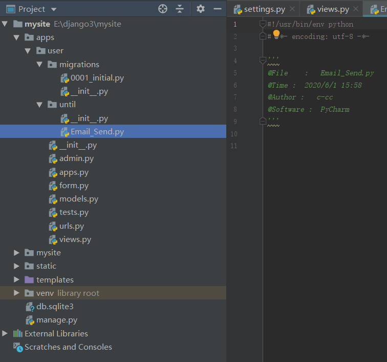
Task: Fold the comment block at line 1
Action: click(263, 24)
